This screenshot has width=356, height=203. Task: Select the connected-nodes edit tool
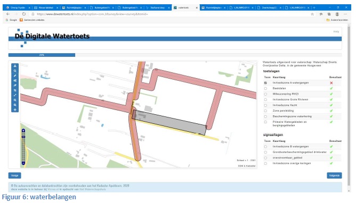(15, 81)
